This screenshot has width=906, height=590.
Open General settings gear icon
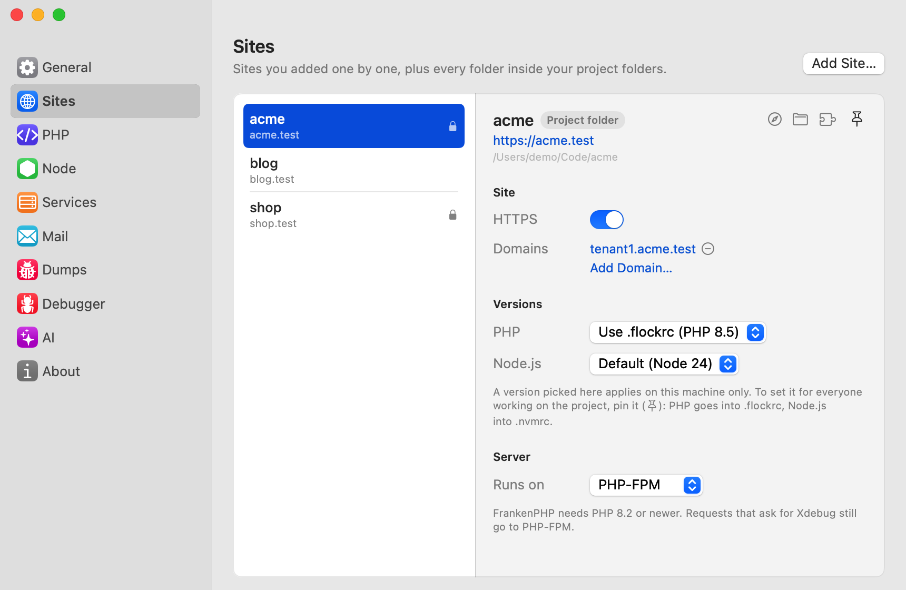pyautogui.click(x=27, y=67)
